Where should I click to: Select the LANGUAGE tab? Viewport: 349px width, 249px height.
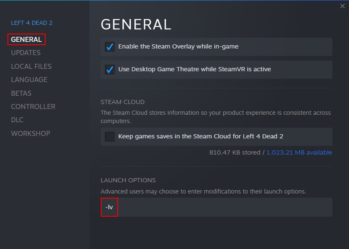pos(29,80)
